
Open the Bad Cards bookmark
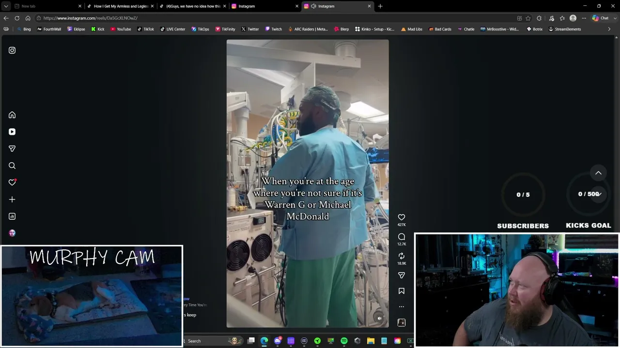[x=440, y=29]
